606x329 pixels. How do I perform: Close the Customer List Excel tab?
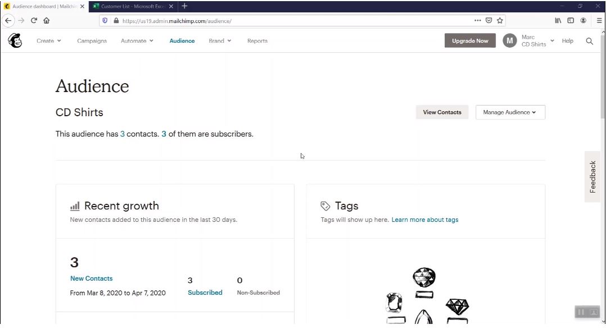[x=171, y=7]
